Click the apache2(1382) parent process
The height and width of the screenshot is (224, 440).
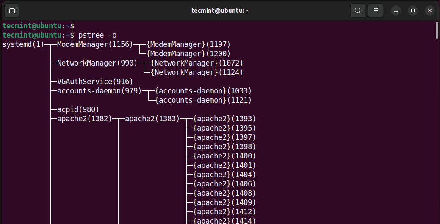pyautogui.click(x=84, y=119)
